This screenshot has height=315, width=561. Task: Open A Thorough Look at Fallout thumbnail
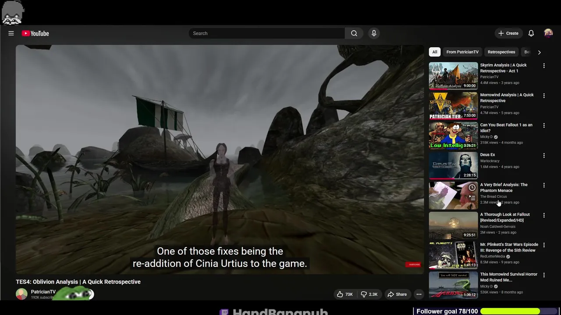453,225
